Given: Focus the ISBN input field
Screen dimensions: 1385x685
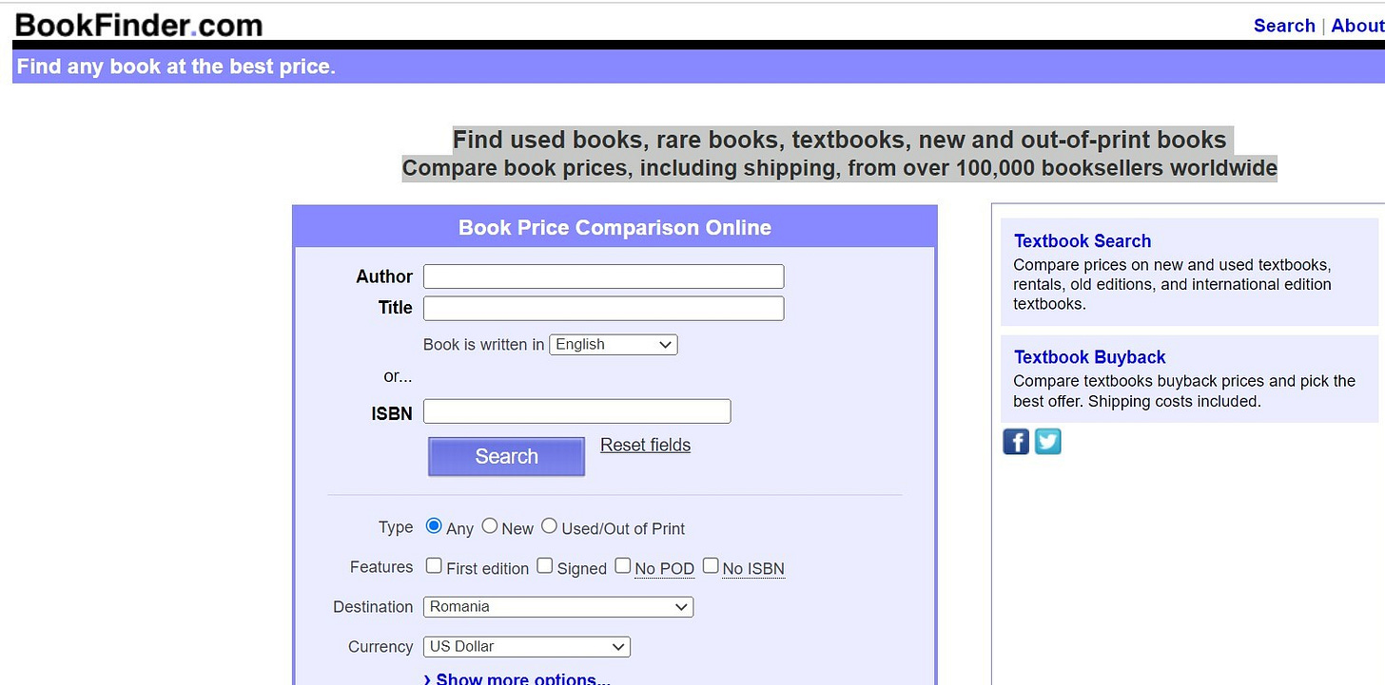Looking at the screenshot, I should coord(576,411).
